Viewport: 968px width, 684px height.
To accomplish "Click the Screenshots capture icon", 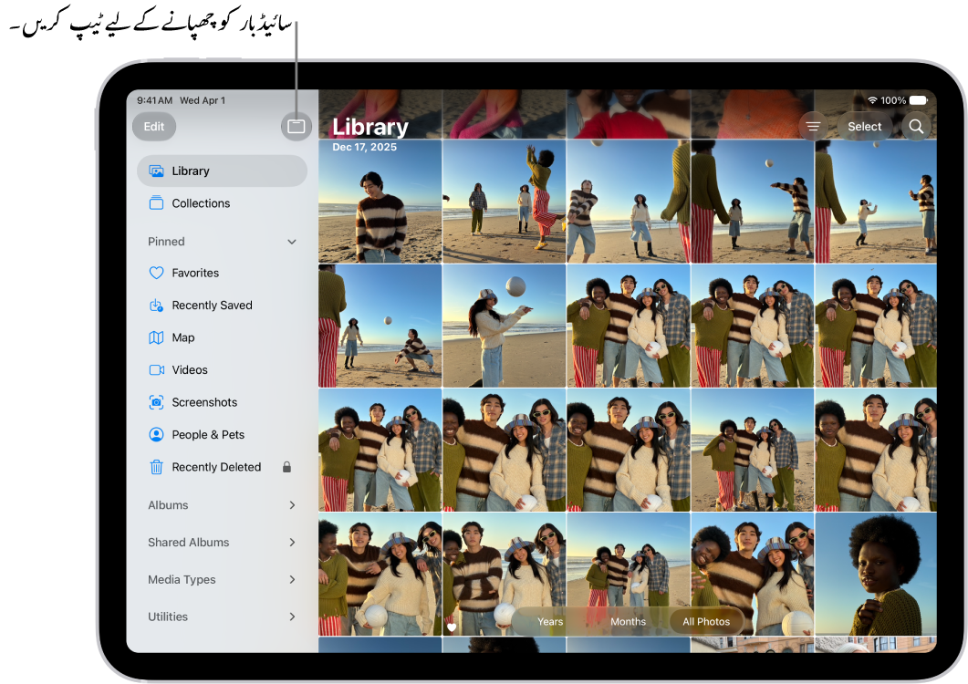I will click(157, 402).
